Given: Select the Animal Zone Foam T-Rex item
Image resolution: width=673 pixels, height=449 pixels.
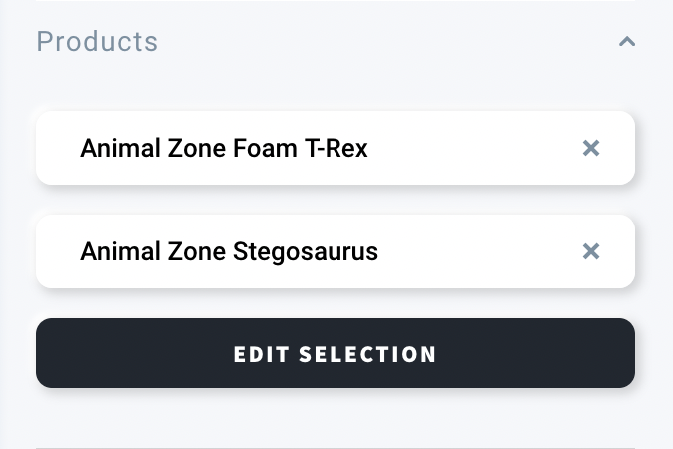Looking at the screenshot, I should point(224,149).
